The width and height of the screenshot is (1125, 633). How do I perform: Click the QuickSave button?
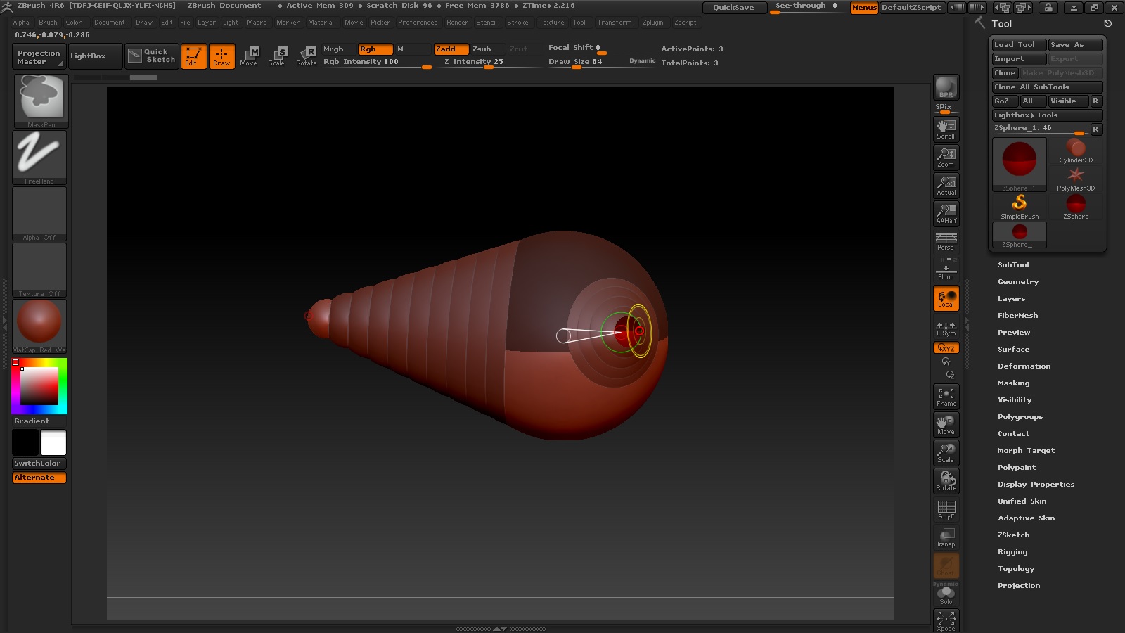733,8
